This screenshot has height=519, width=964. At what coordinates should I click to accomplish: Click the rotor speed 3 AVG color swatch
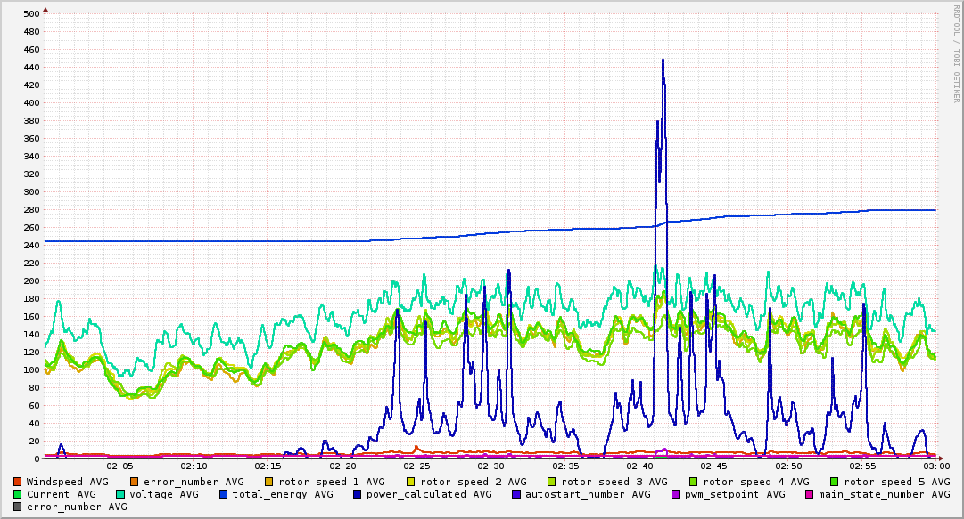click(551, 482)
